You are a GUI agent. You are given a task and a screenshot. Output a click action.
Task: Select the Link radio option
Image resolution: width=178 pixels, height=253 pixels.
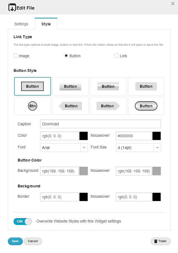pos(117,56)
